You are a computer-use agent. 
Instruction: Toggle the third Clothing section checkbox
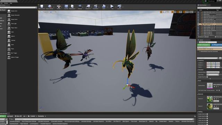[207, 118]
